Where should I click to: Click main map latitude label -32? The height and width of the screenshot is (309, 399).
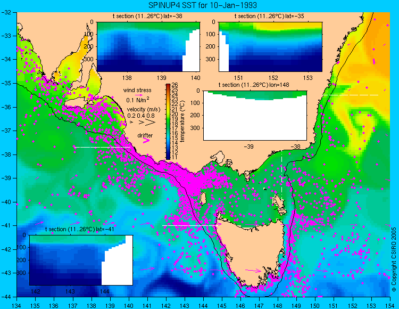7,12
